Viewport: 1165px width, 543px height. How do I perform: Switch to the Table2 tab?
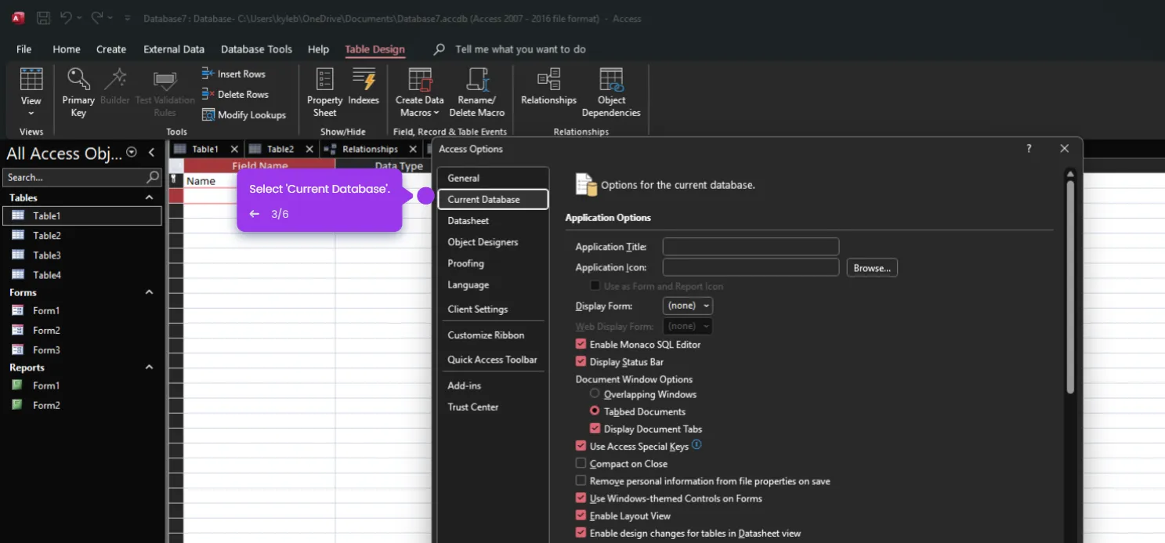(x=280, y=148)
